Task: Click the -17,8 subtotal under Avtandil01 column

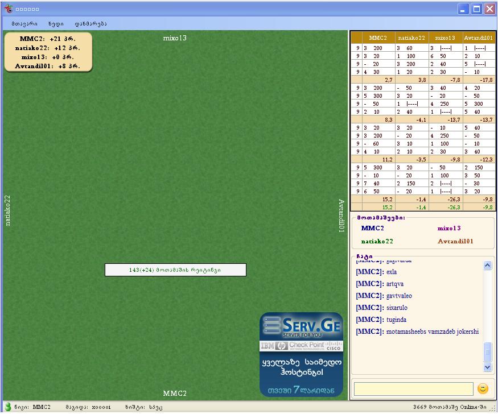Action: click(487, 80)
